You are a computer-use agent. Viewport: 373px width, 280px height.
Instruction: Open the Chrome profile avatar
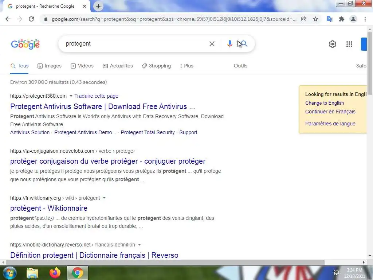(x=353, y=19)
